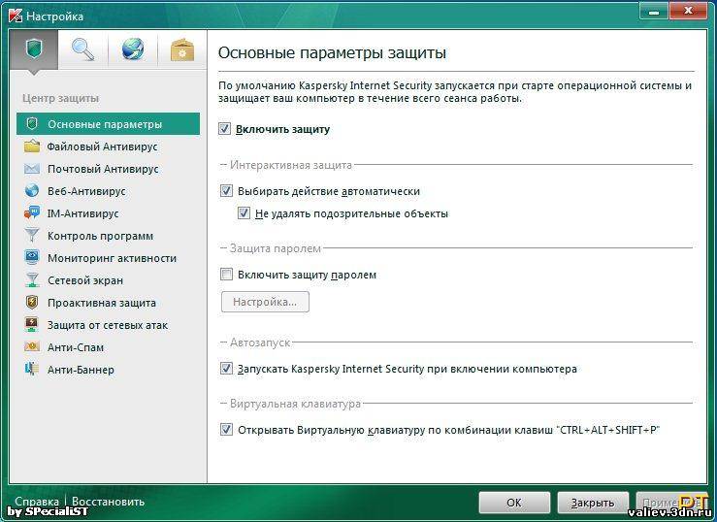Viewport: 717px width, 522px height.
Task: Select Основные параметры in sidebar
Action: pos(108,124)
